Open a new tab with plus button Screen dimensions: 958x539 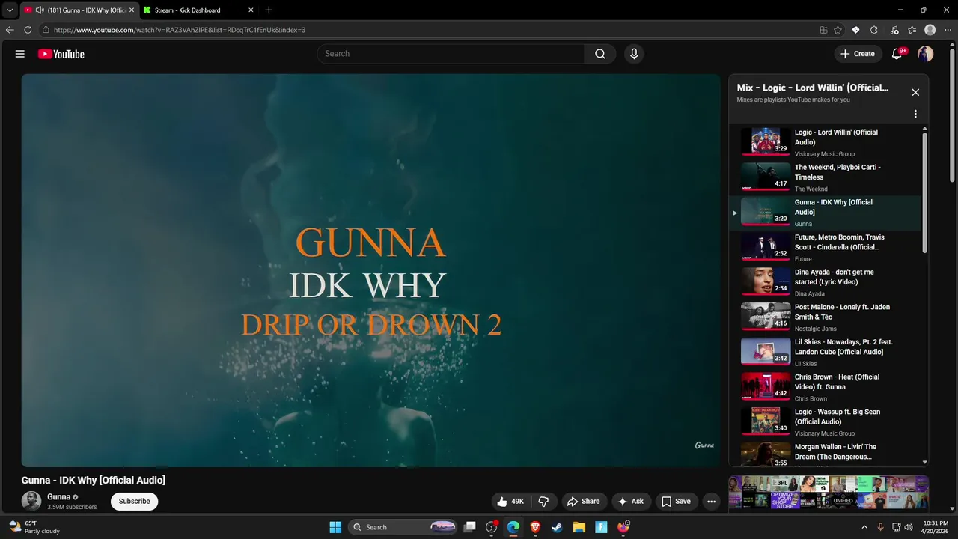269,10
